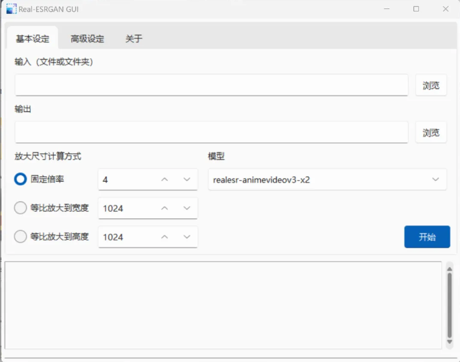Open the 关于 tab
460x362 pixels.
134,39
